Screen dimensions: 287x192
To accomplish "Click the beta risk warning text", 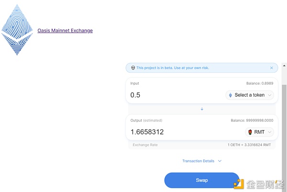I will point(173,68).
